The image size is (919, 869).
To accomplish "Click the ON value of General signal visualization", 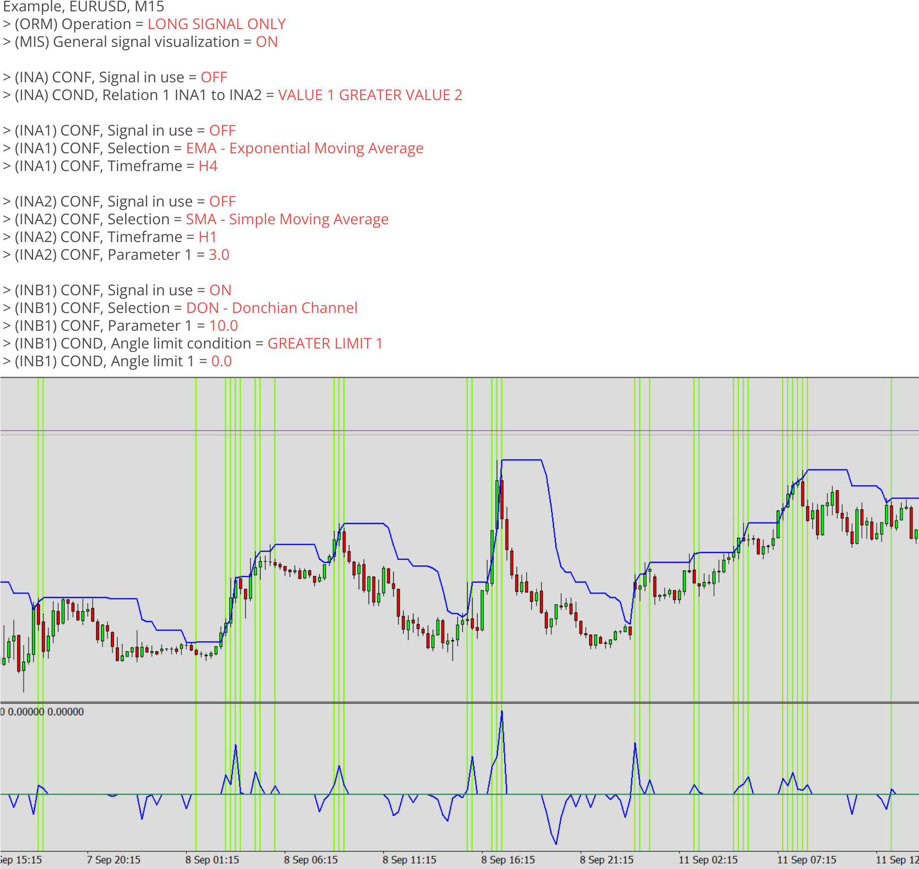I will [267, 42].
